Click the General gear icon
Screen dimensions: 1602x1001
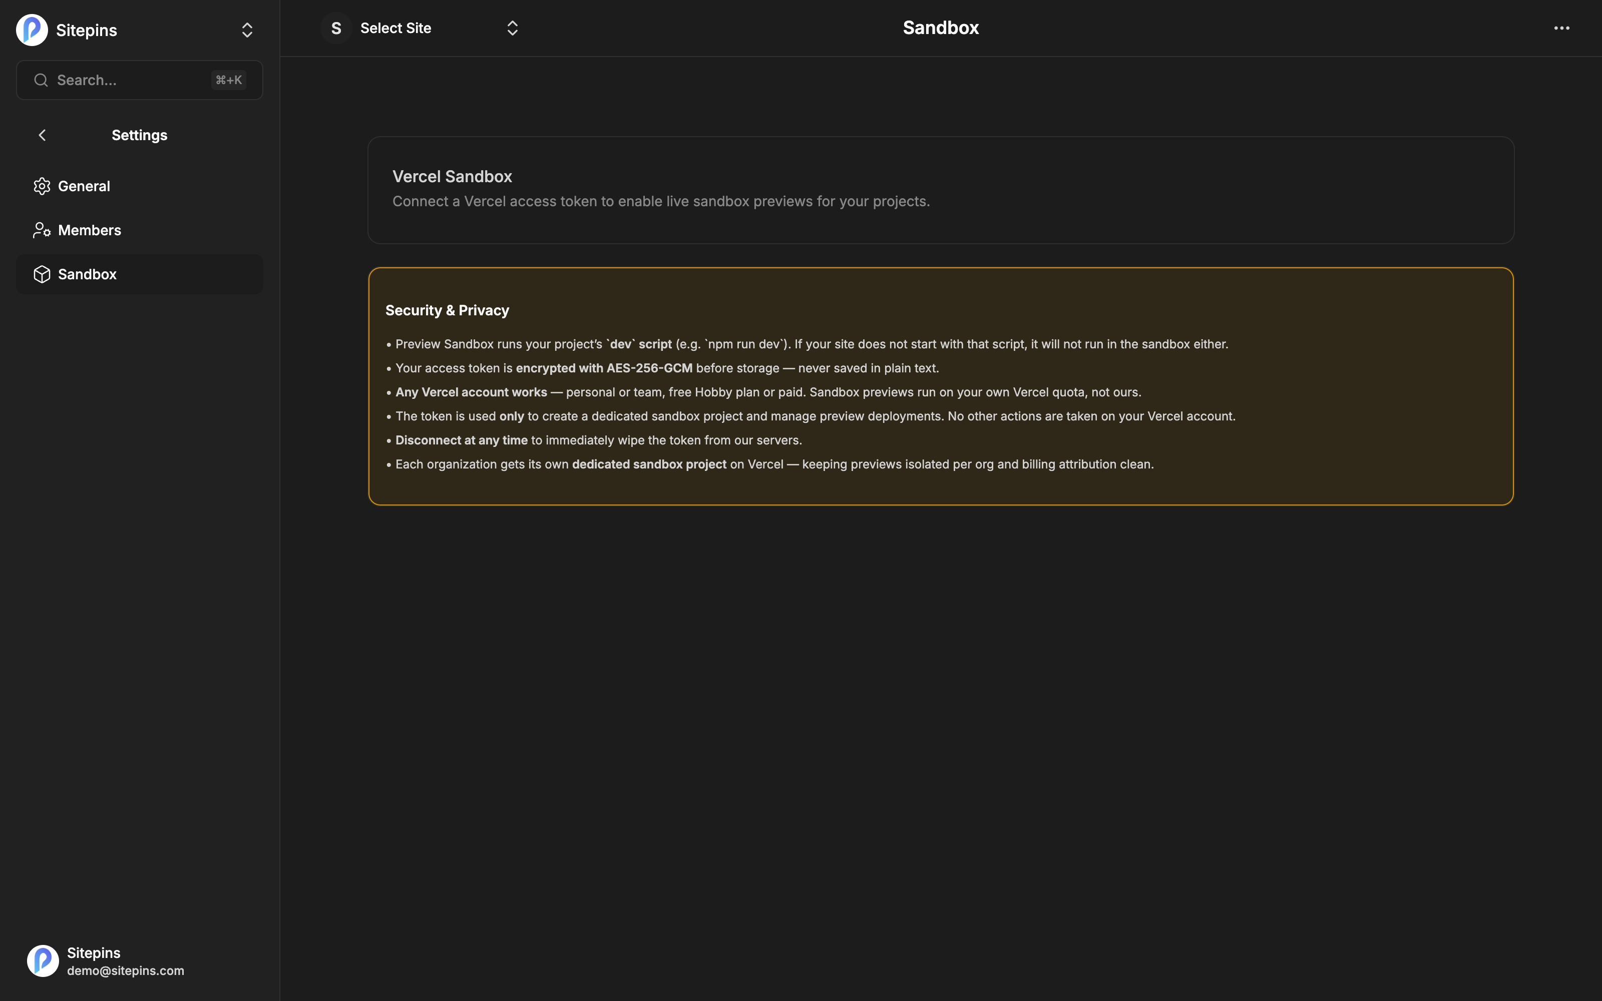coord(42,186)
